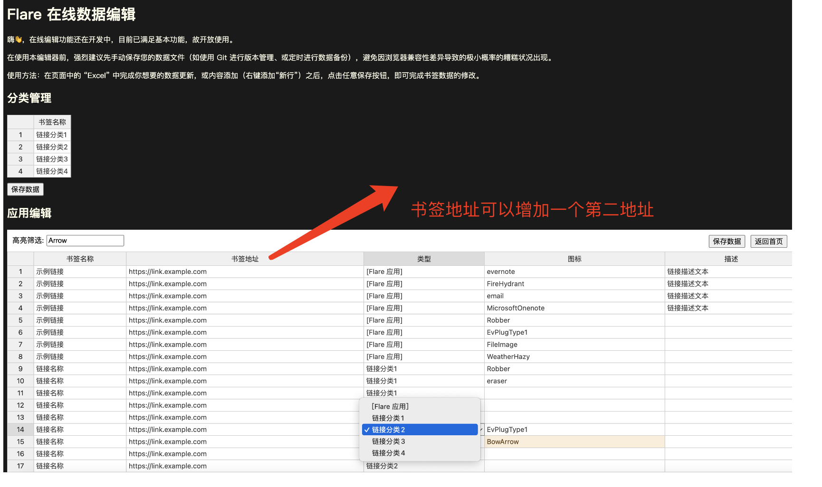Choose the checked 链接分类2 dropdown option

(x=420, y=430)
